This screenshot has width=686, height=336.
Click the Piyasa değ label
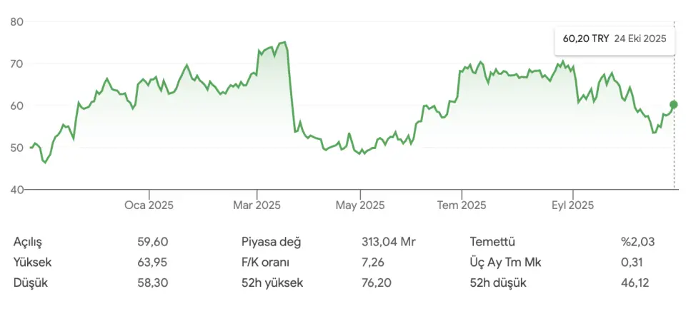[x=271, y=242]
